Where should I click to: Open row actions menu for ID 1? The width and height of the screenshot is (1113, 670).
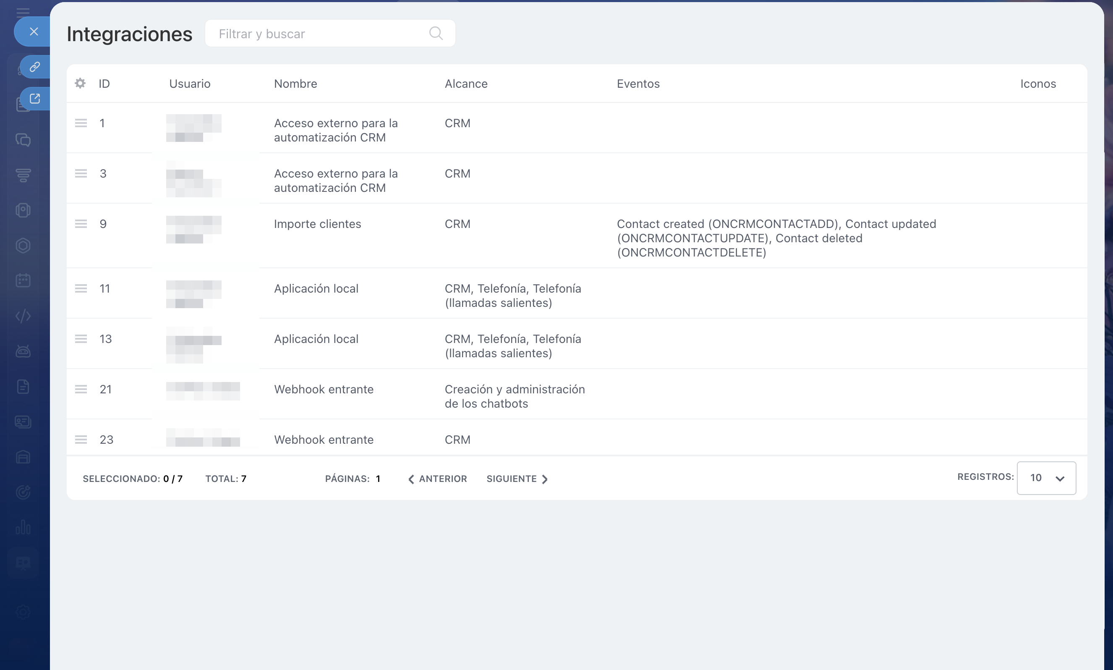click(x=81, y=123)
